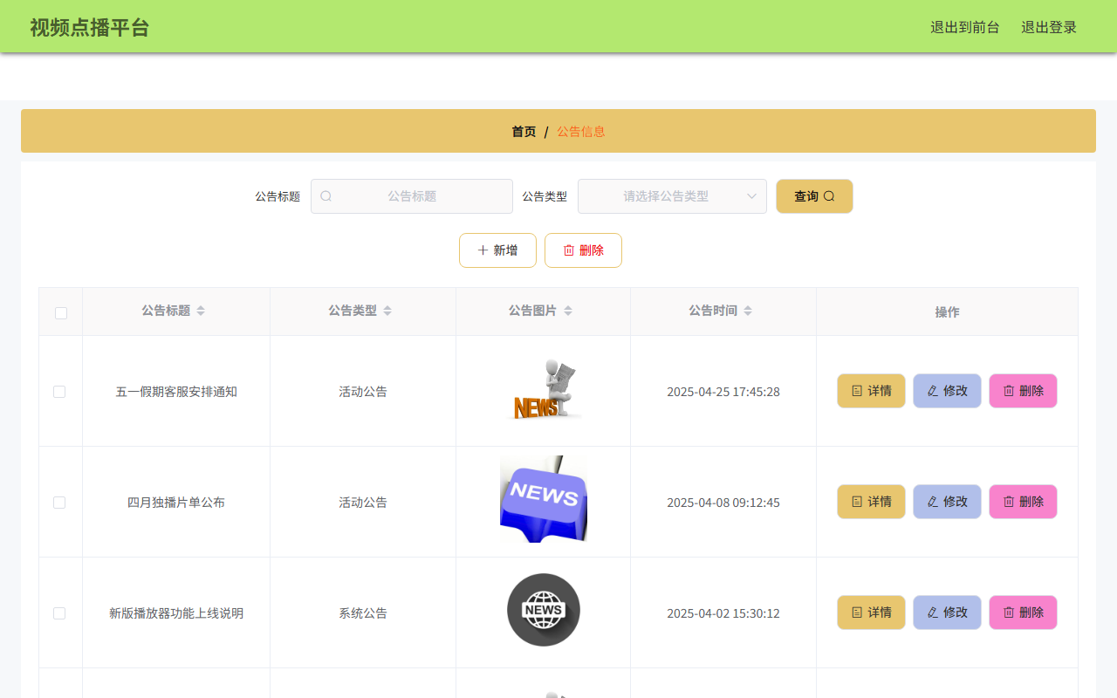Viewport: 1117px width, 698px height.
Task: Click 修改 for 四月独播片单公布
Action: point(947,502)
